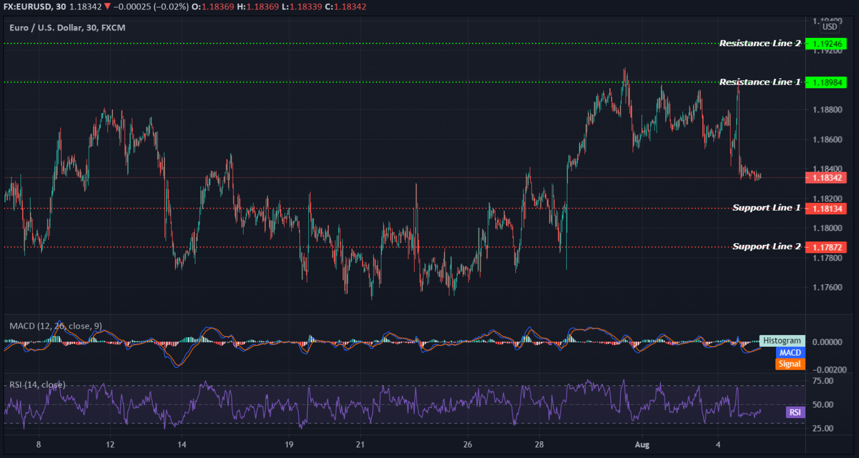
Task: Click the H:1.18369 high value in header
Action: [x=257, y=7]
